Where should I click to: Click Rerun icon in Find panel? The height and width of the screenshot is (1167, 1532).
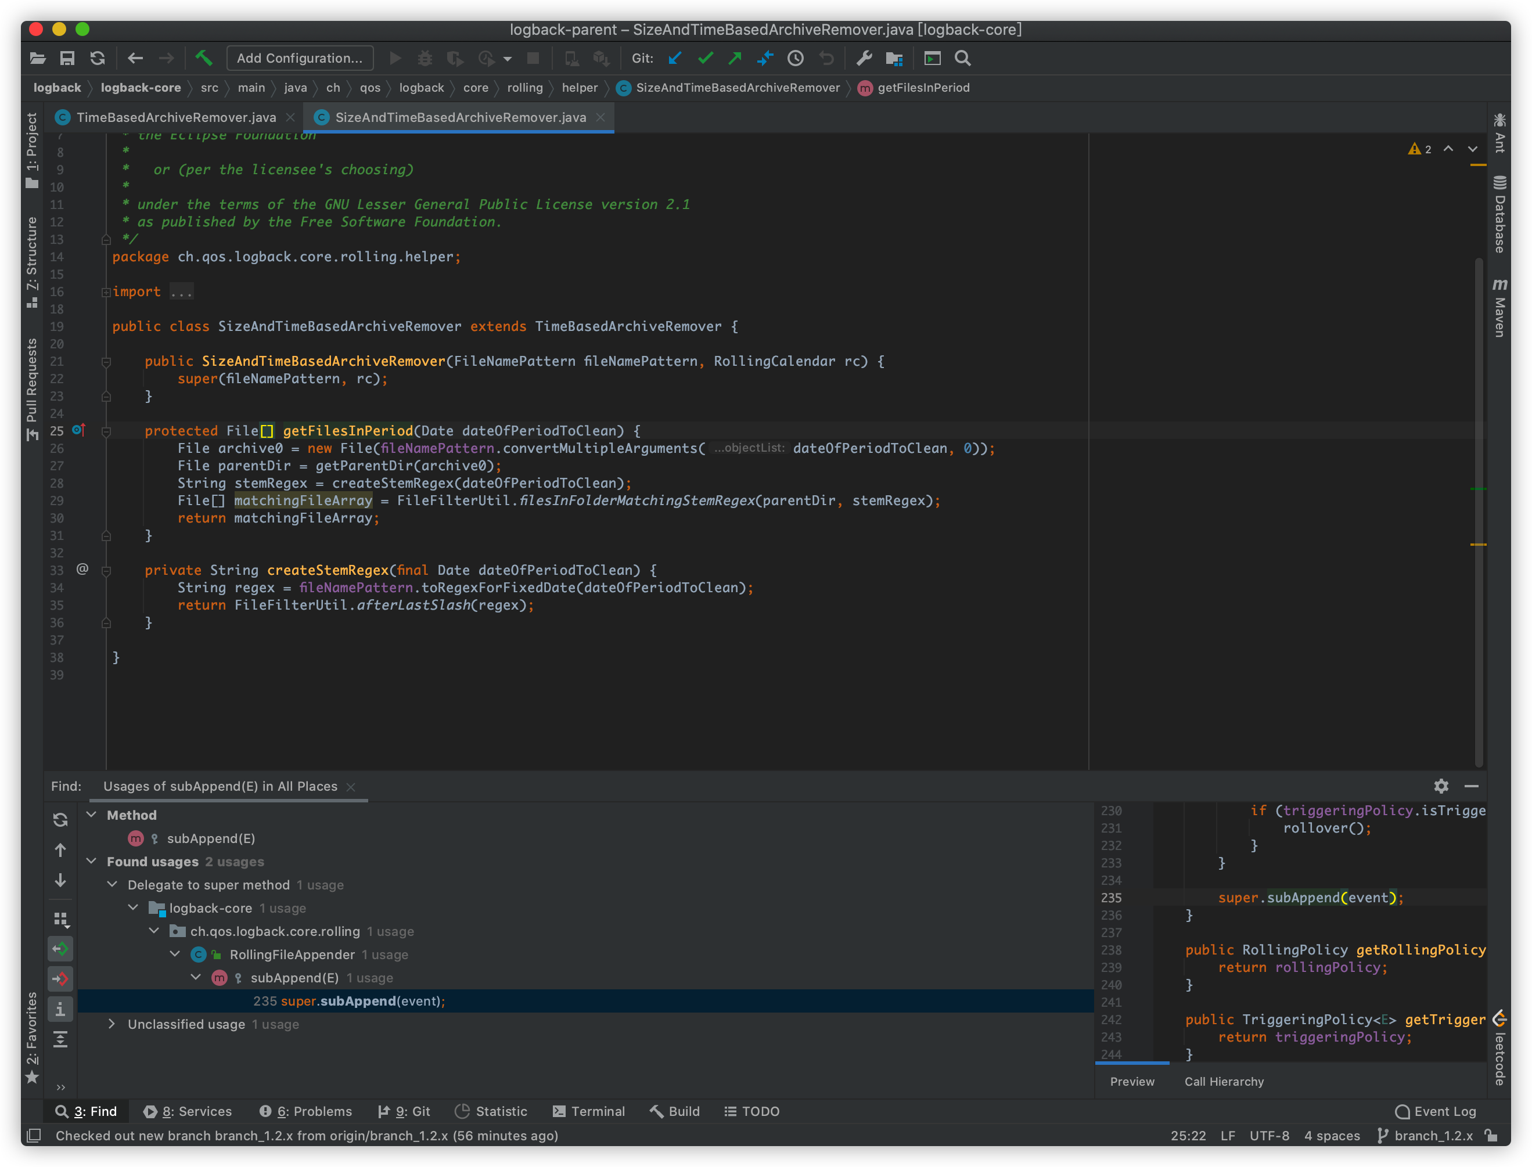(60, 820)
